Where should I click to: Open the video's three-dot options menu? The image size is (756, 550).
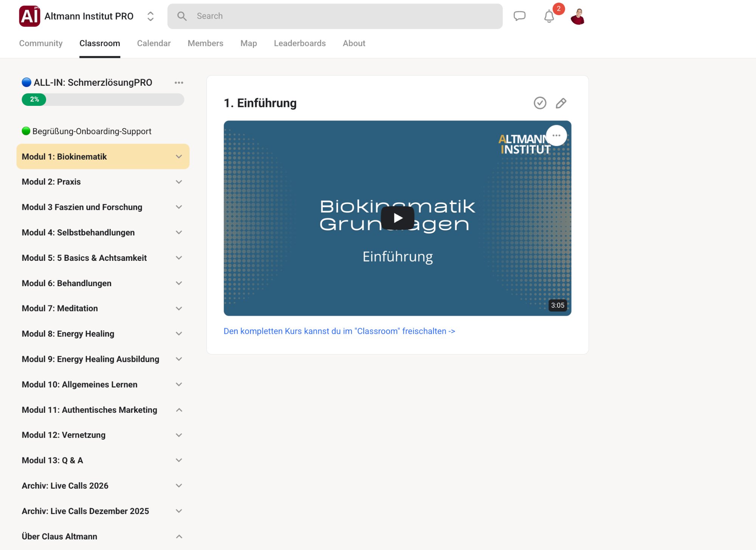(x=556, y=135)
